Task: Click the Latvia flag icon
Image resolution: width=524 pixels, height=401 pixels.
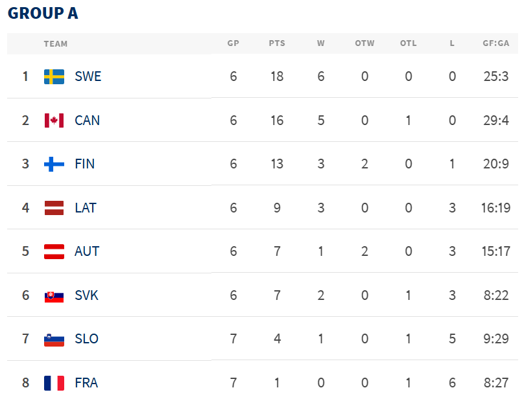Action: pos(54,208)
